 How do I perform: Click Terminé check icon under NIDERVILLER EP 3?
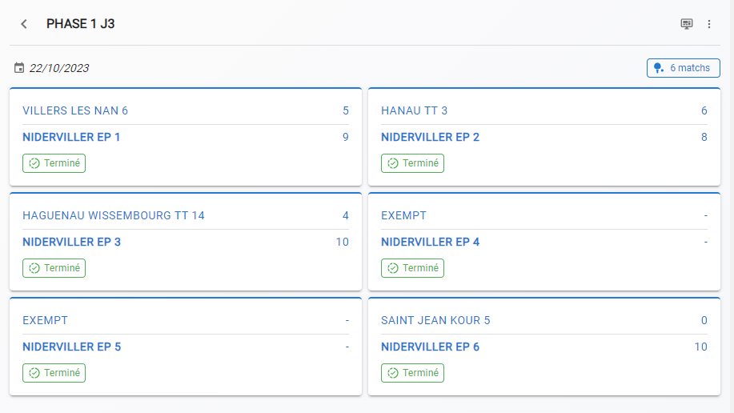pyautogui.click(x=34, y=268)
